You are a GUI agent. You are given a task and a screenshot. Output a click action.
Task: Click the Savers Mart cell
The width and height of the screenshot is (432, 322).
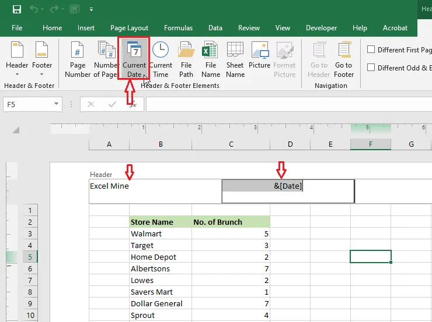point(161,292)
